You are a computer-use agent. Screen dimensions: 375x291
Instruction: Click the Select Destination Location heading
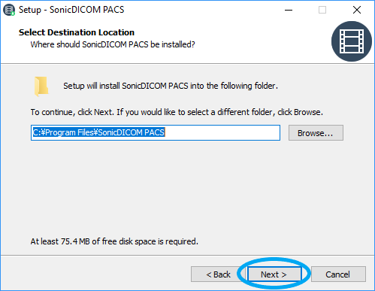coord(77,32)
